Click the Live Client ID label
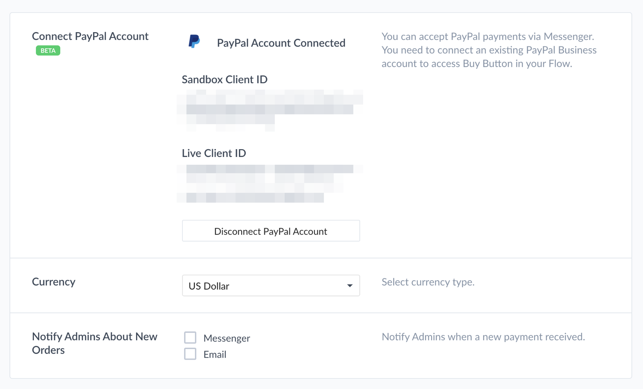The height and width of the screenshot is (389, 643). [x=214, y=153]
